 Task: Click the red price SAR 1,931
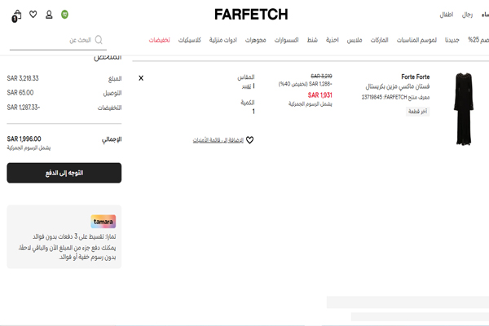[320, 95]
